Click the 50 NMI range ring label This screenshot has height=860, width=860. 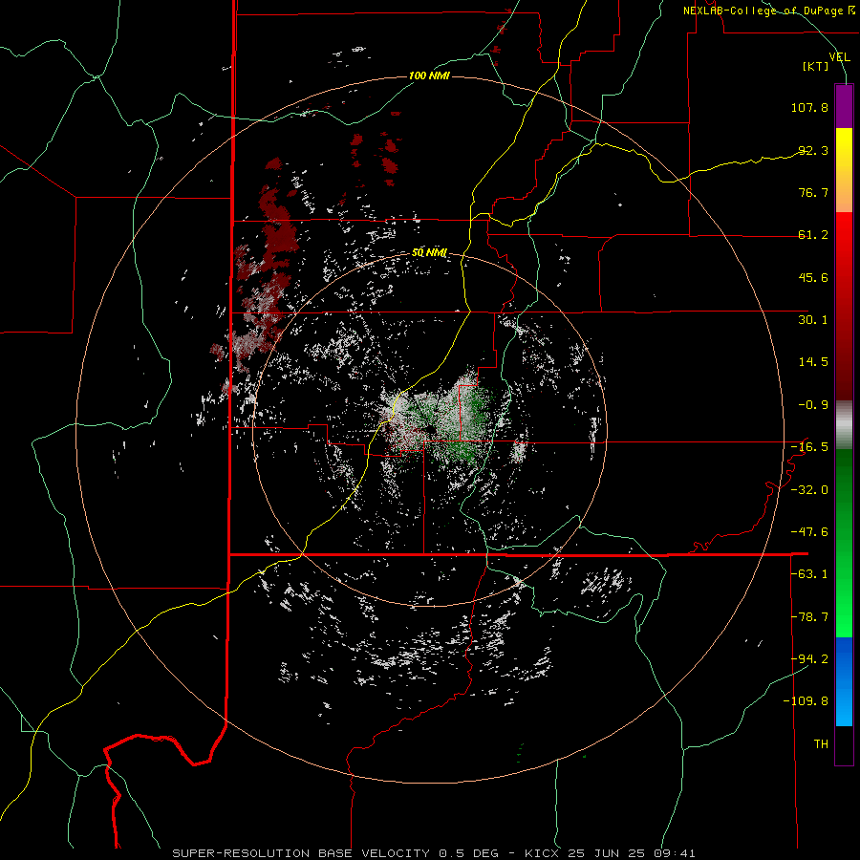429,253
